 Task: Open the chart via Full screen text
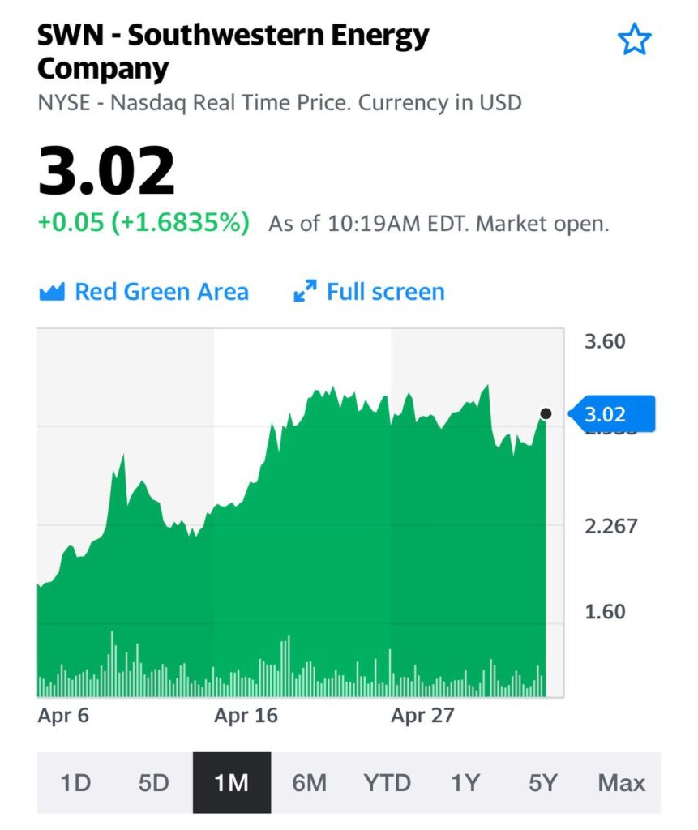[385, 292]
